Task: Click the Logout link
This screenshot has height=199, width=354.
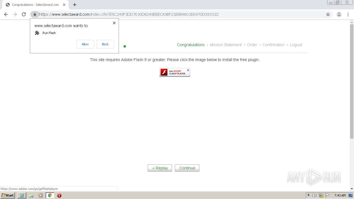Action: click(x=296, y=45)
